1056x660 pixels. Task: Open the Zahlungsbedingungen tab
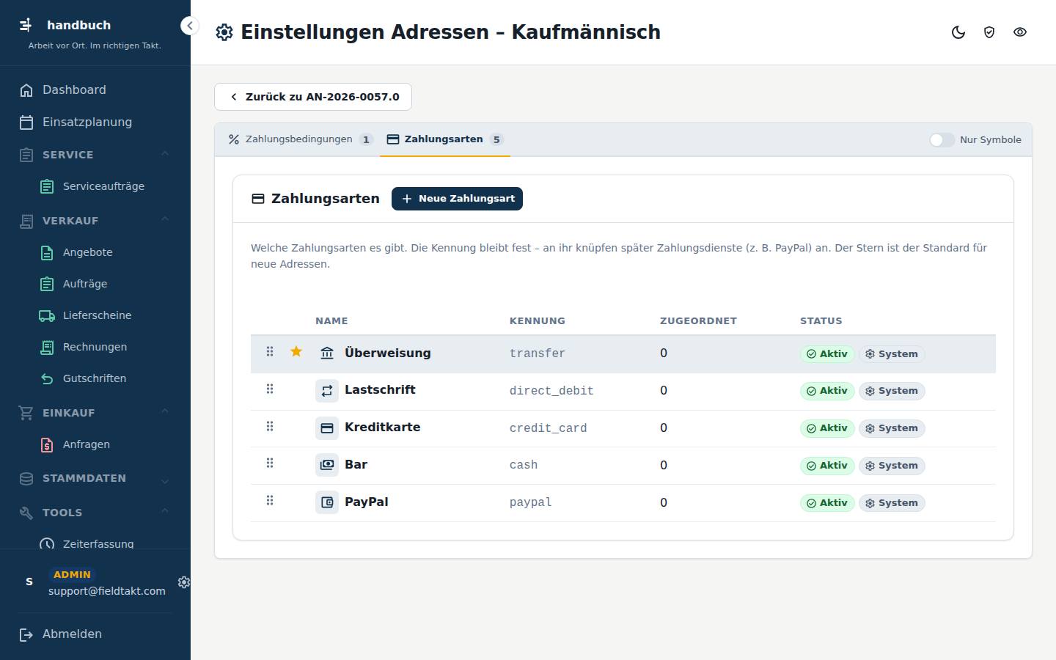300,139
